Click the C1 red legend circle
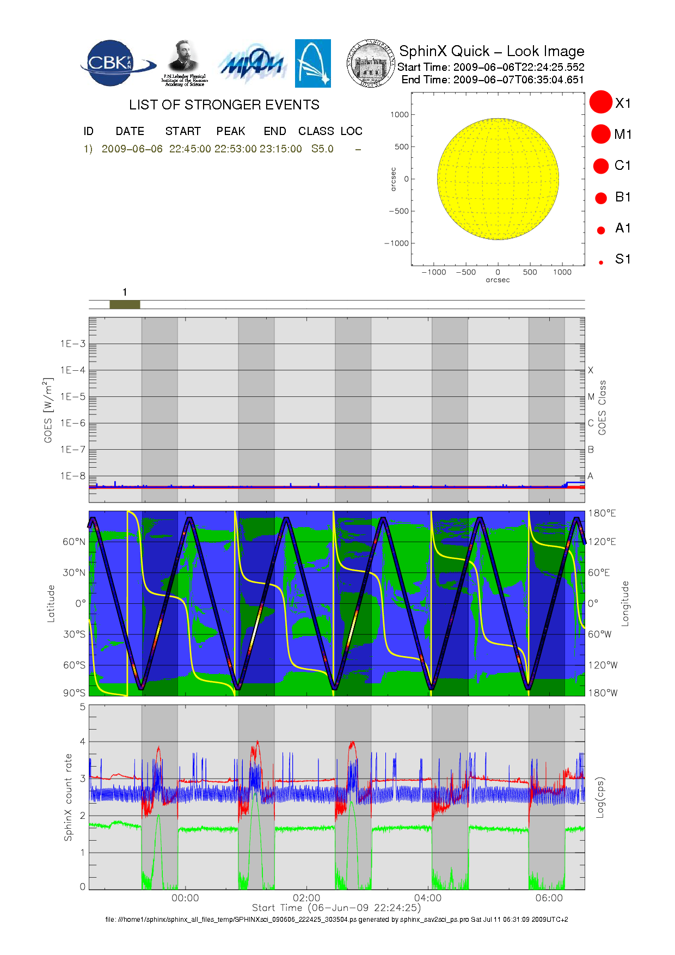 pyautogui.click(x=601, y=166)
